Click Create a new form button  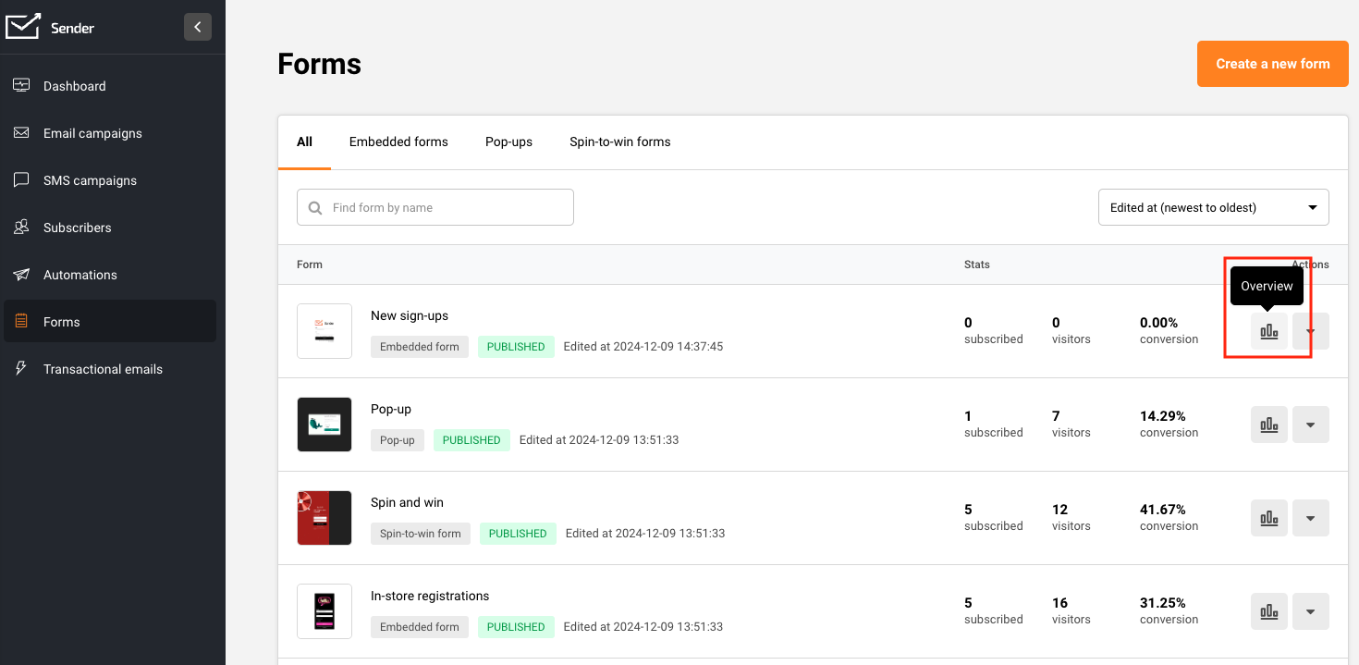(1272, 64)
